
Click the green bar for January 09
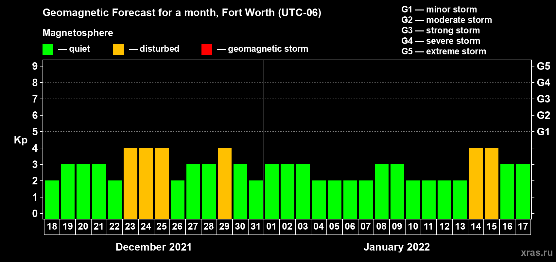tap(397, 191)
